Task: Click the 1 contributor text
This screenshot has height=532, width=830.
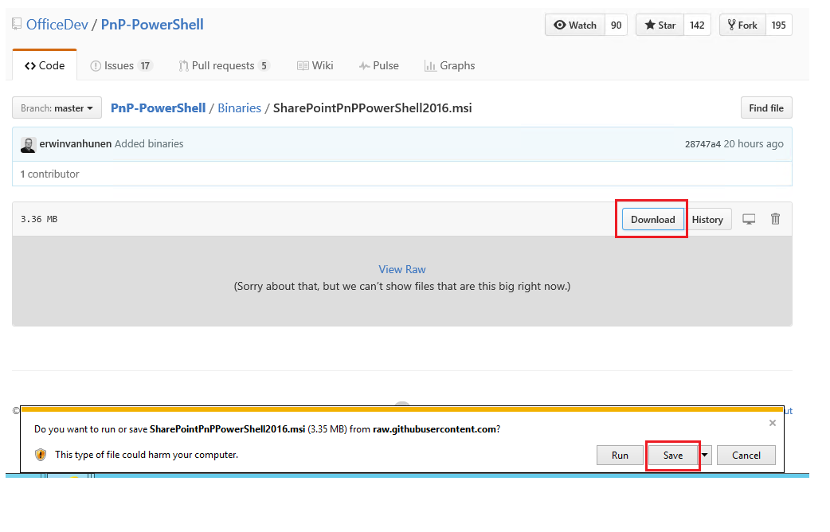Action: [x=49, y=174]
